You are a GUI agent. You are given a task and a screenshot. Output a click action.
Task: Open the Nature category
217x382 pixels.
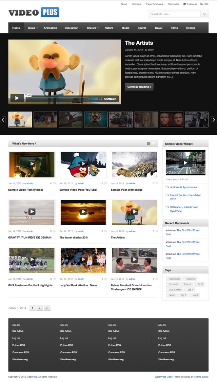pos(109,28)
